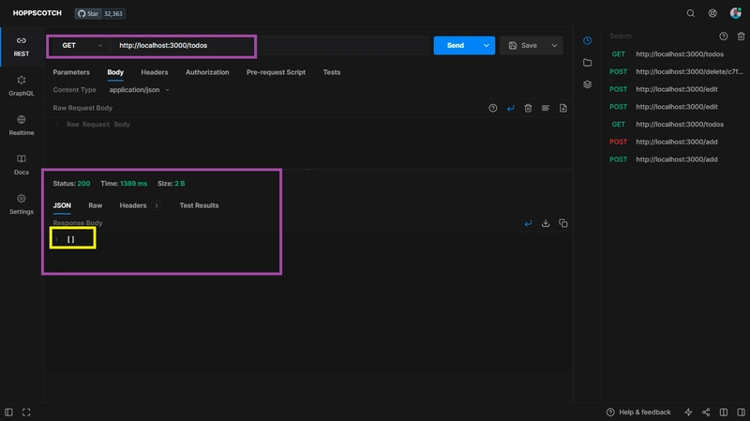Open the Docs section in sidebar
This screenshot has height=421, width=750.
click(x=22, y=165)
